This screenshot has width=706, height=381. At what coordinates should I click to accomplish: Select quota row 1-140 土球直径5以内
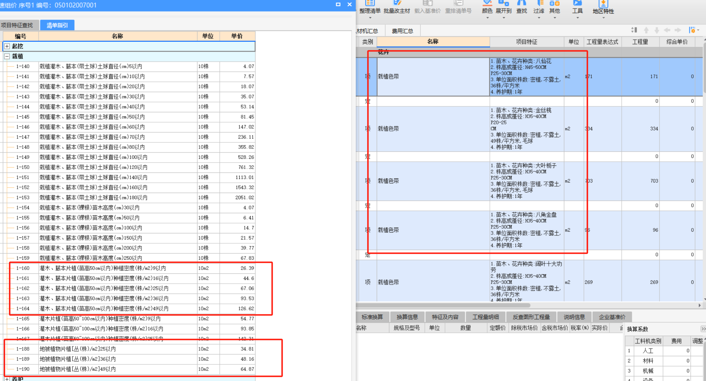(129, 66)
